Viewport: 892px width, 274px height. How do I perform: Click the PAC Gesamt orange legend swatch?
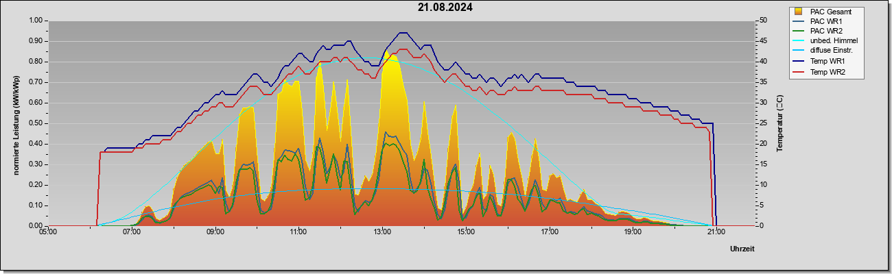(x=798, y=11)
